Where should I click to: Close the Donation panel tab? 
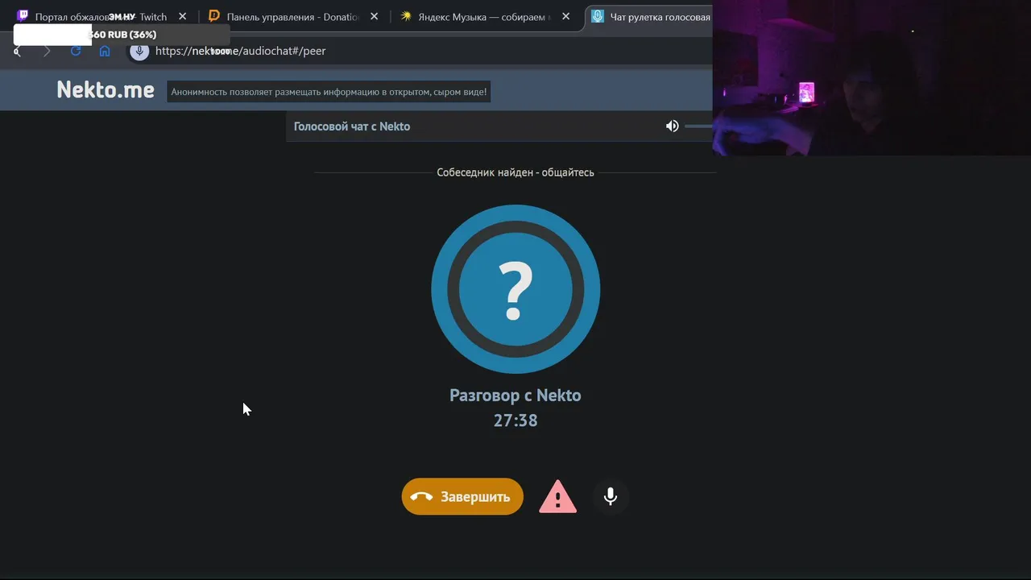374,16
